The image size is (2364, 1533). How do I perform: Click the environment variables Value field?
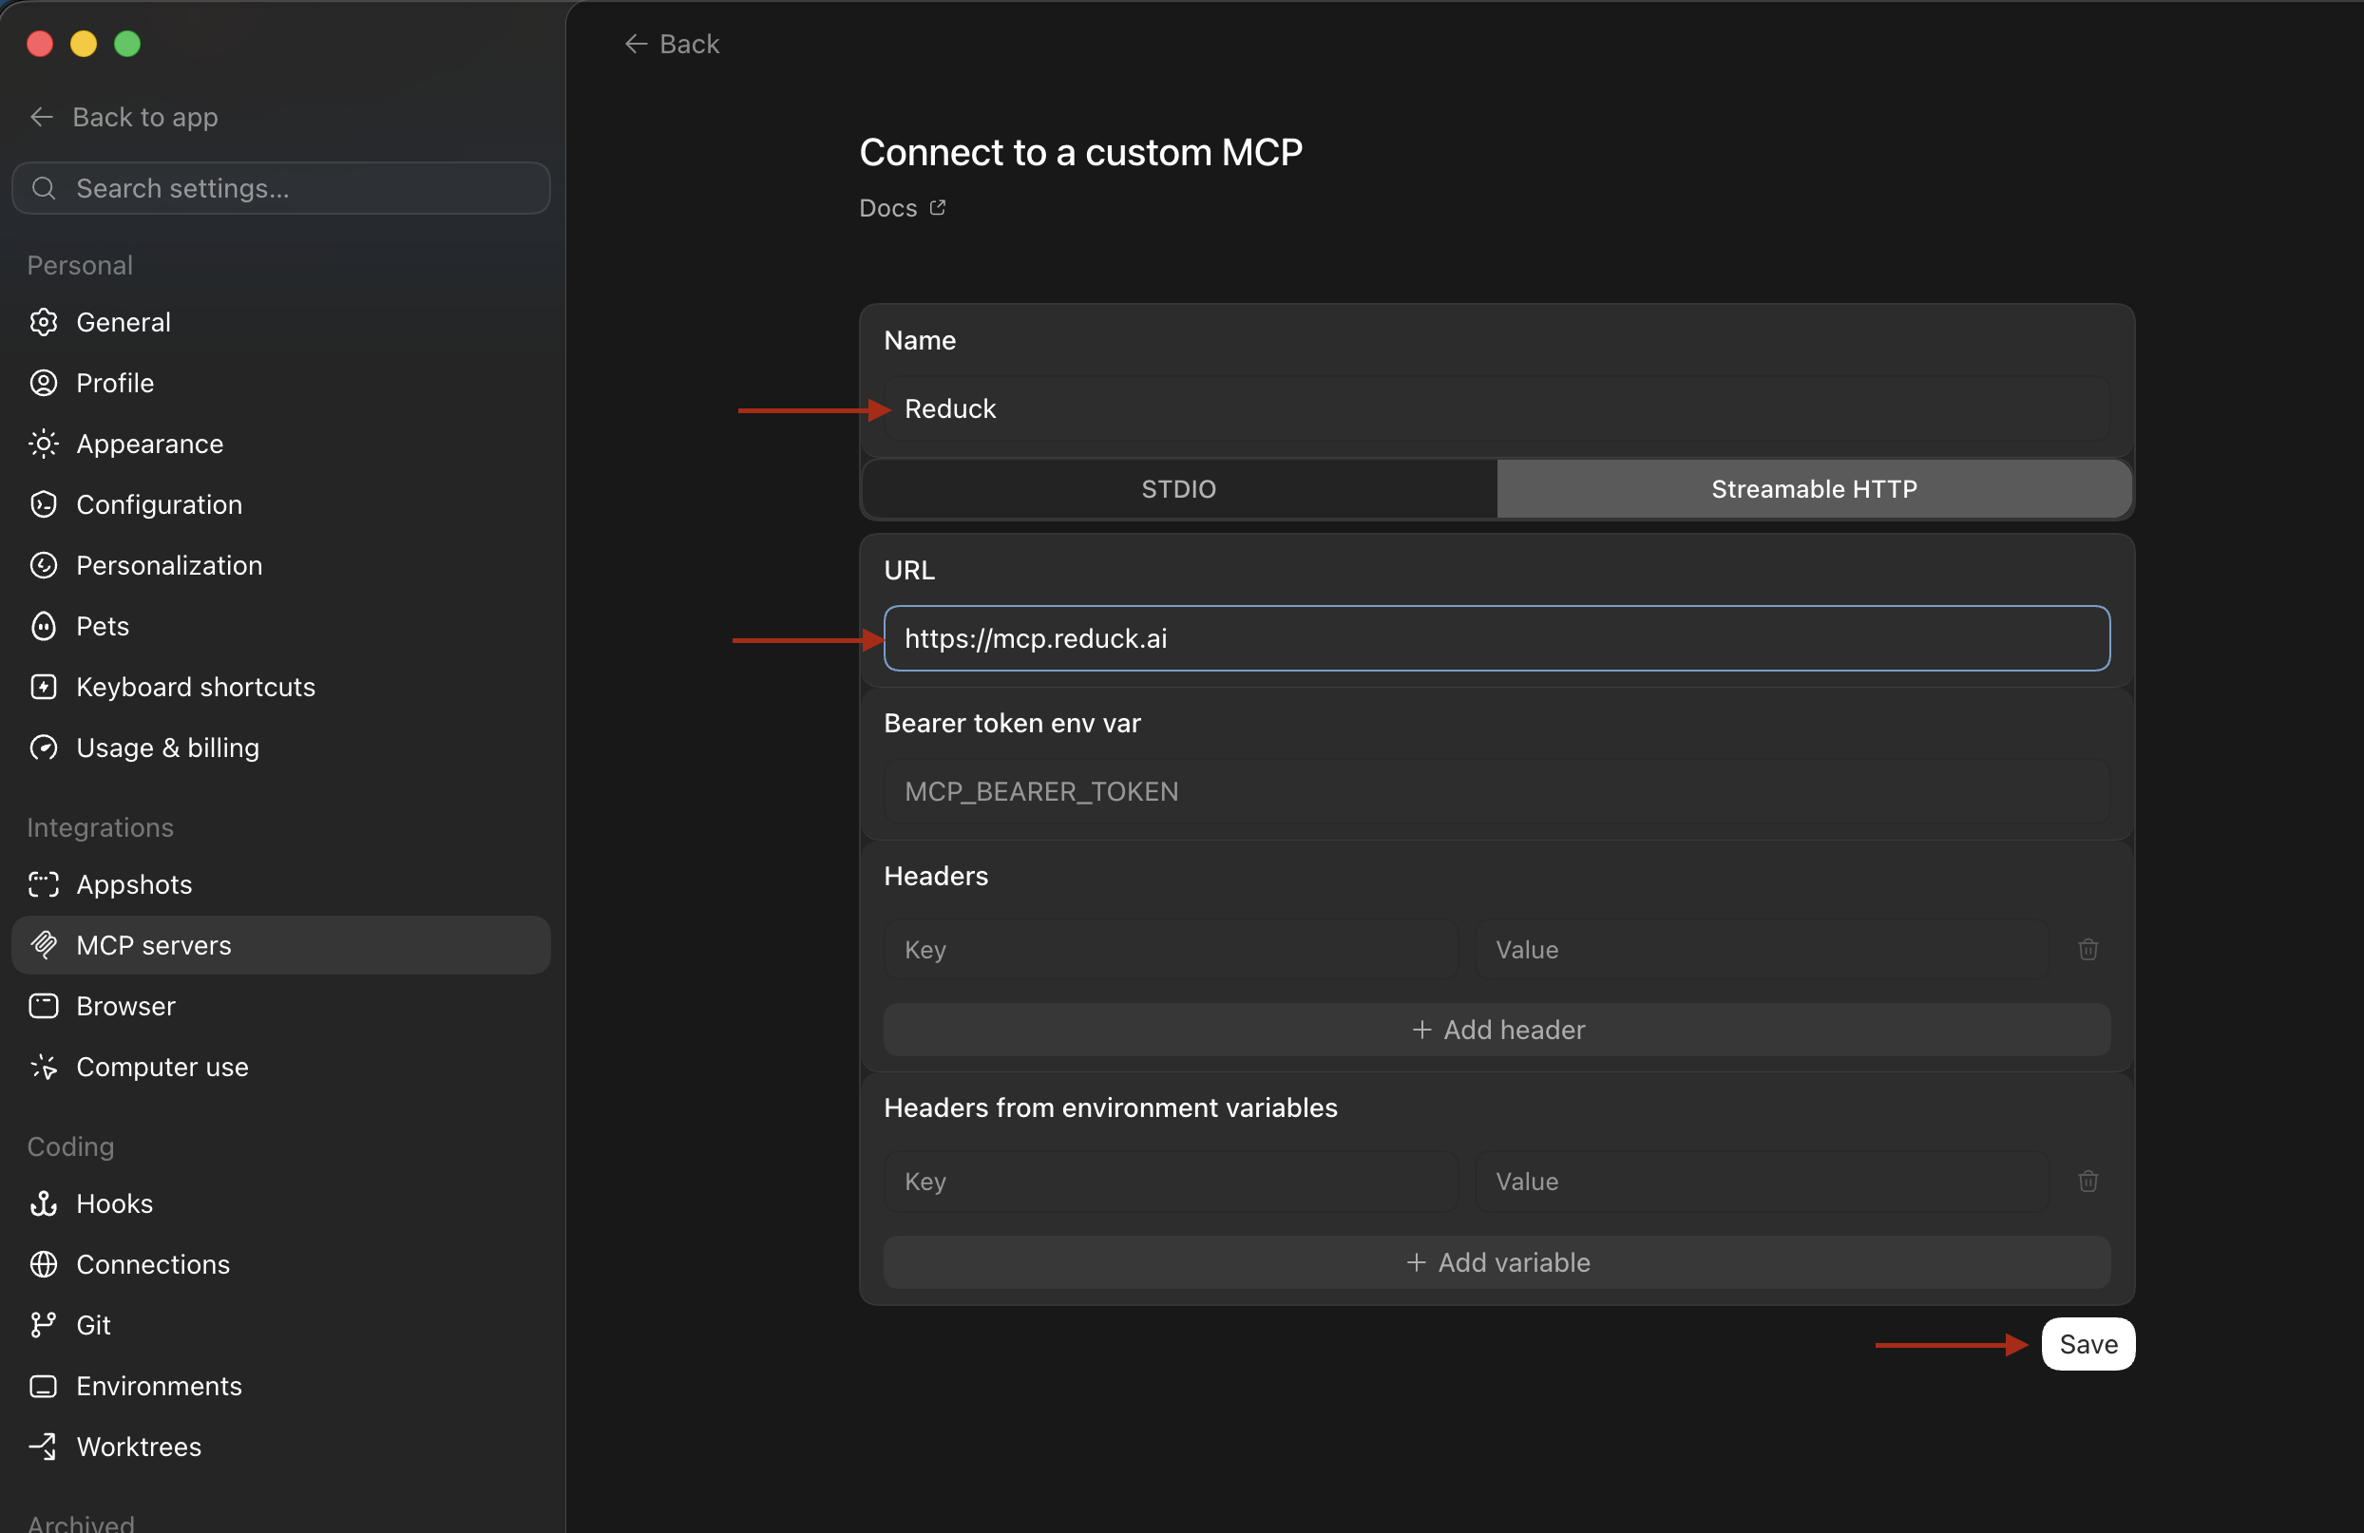pos(1763,1182)
